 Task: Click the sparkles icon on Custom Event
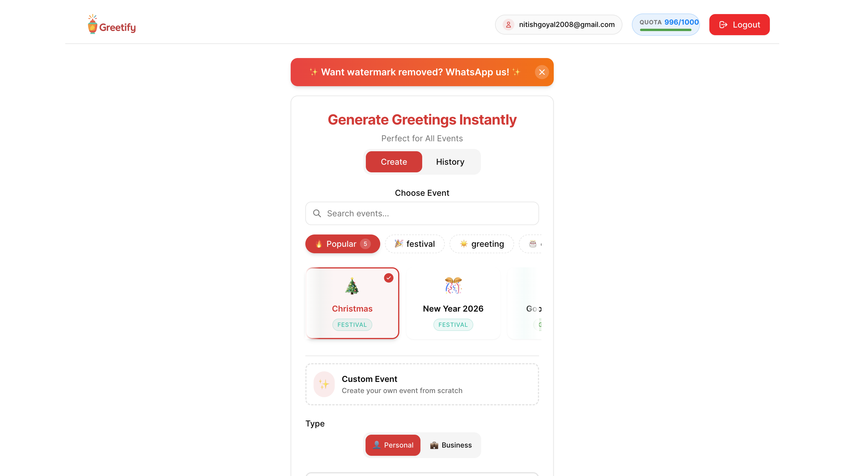click(324, 384)
